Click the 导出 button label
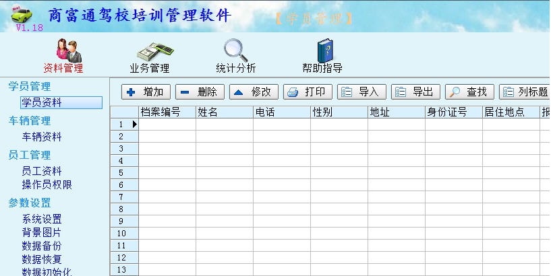 pyautogui.click(x=423, y=92)
